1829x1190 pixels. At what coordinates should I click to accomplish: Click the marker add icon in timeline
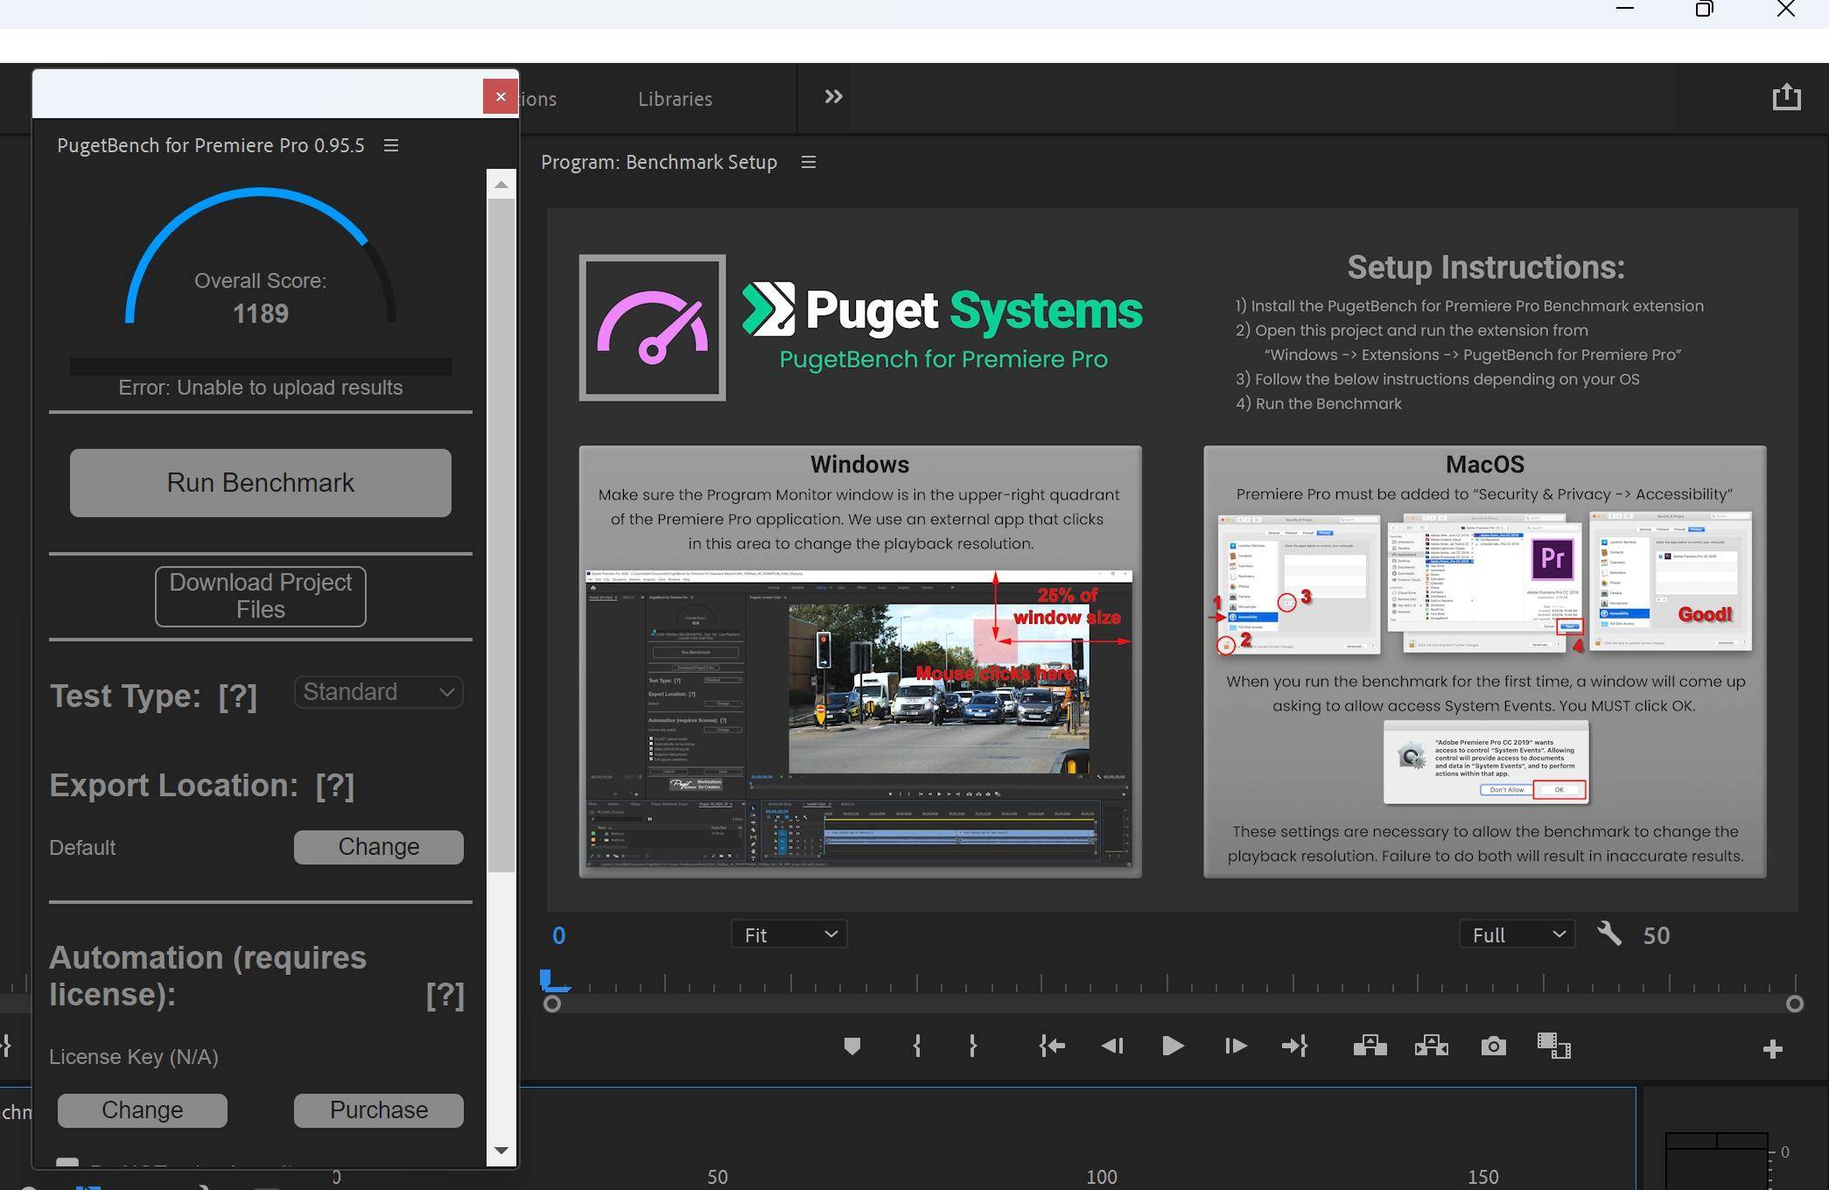[851, 1046]
